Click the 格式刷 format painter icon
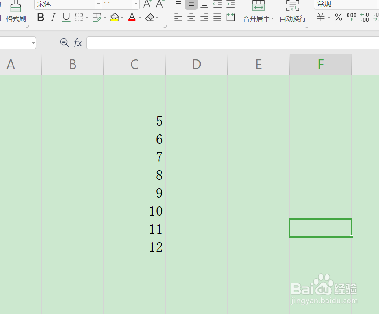This screenshot has height=314, width=379. [15, 6]
